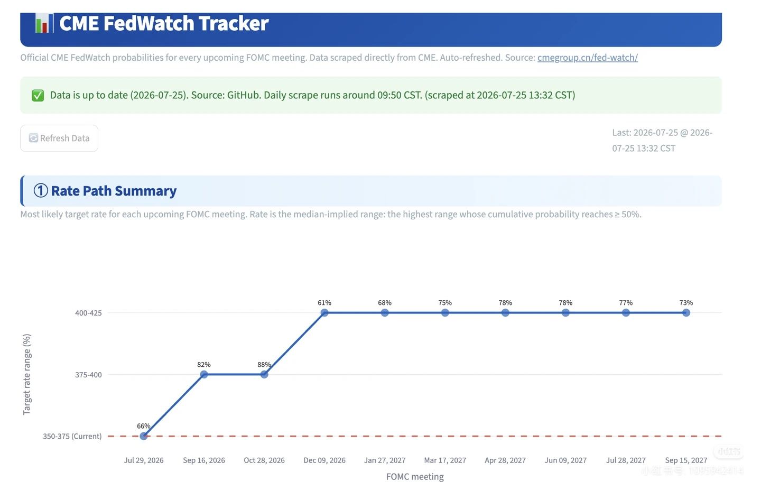Select the Sep 16, 2026 data point
The image size is (761, 491).
(x=204, y=374)
